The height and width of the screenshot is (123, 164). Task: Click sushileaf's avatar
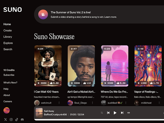(x=103, y=103)
